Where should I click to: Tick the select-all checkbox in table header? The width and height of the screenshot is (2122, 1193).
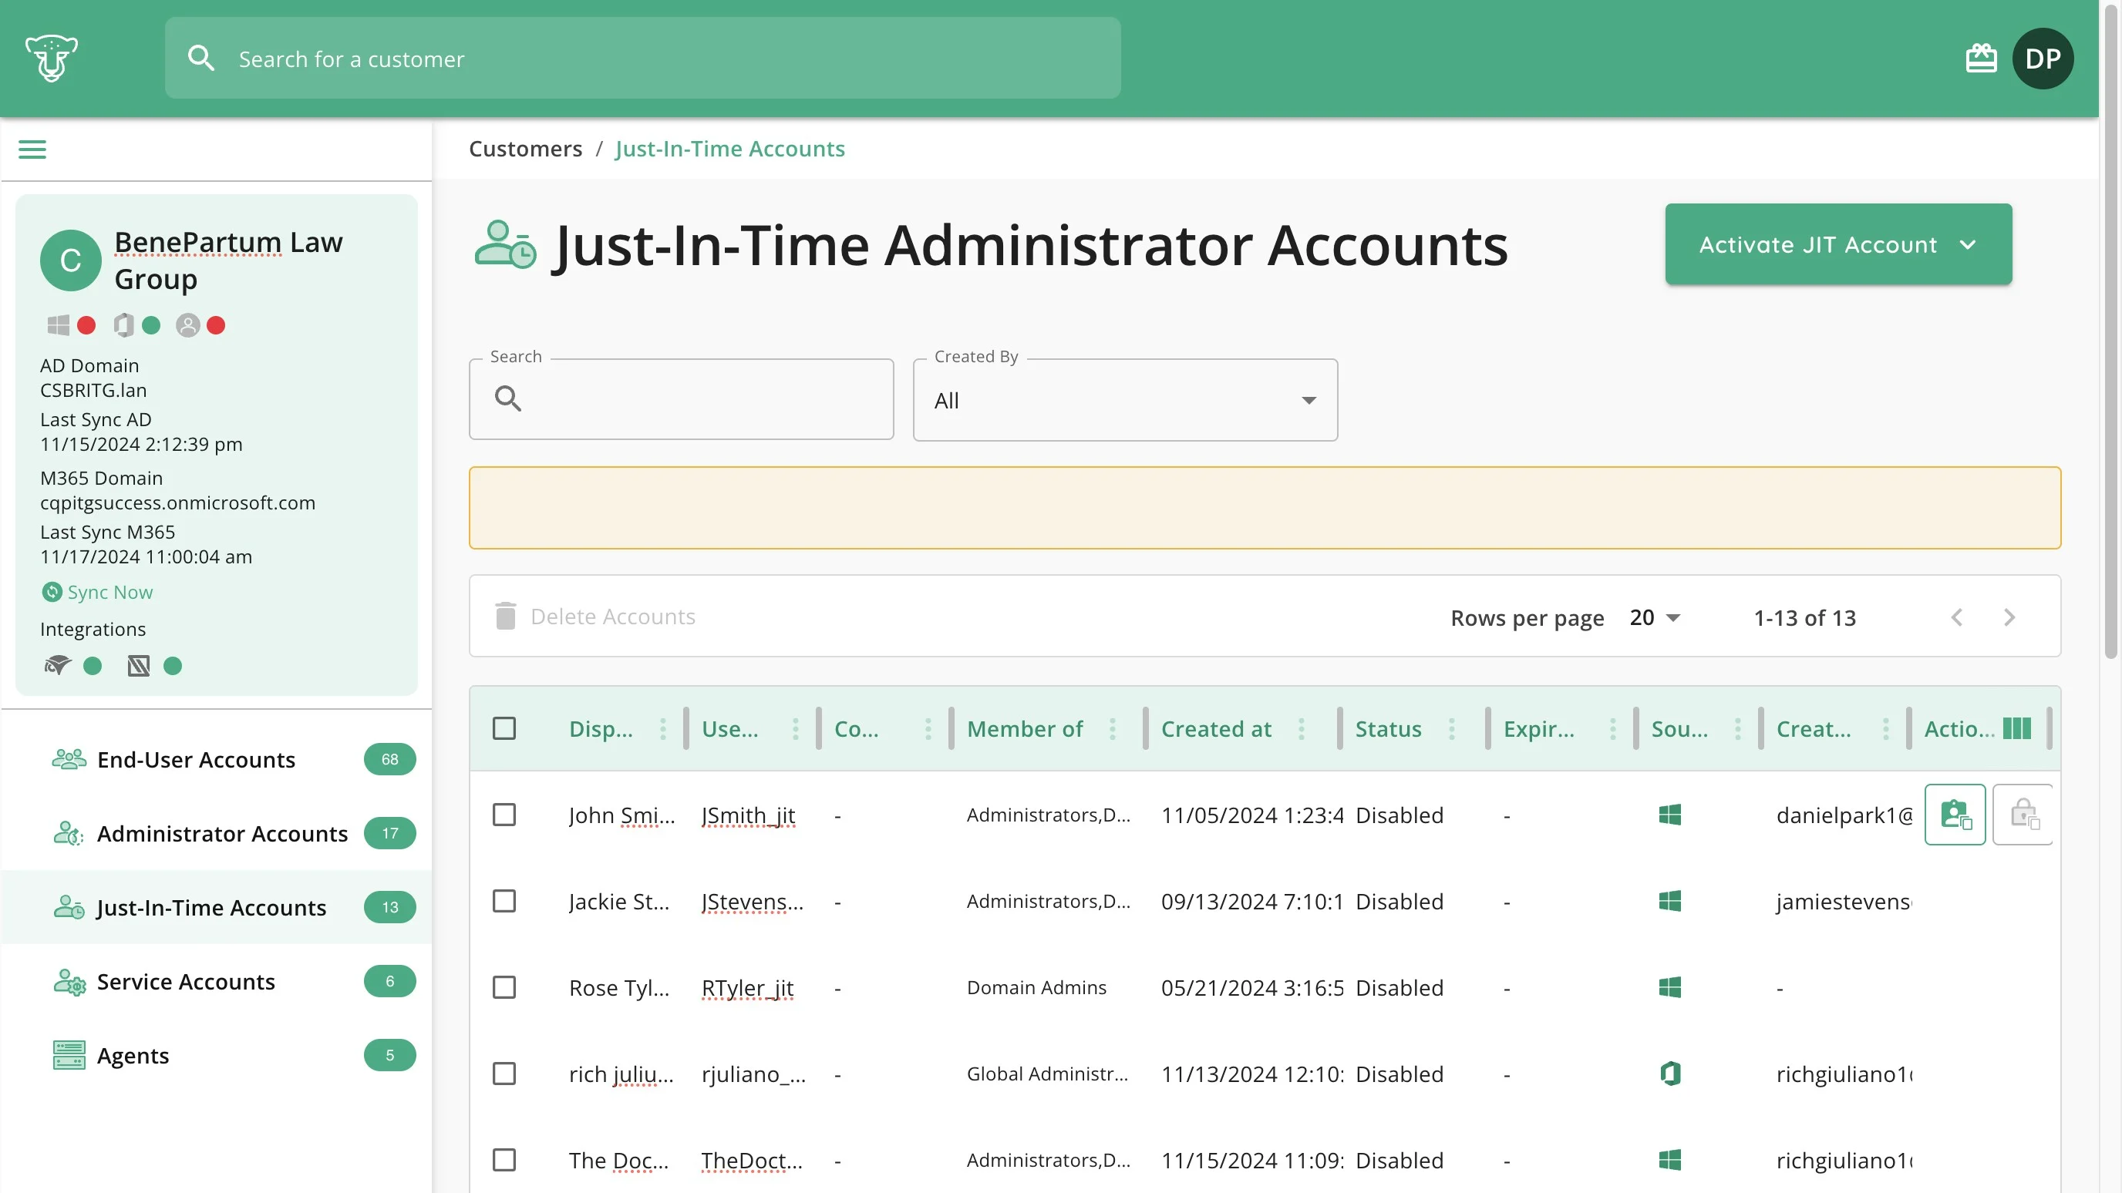pos(504,728)
